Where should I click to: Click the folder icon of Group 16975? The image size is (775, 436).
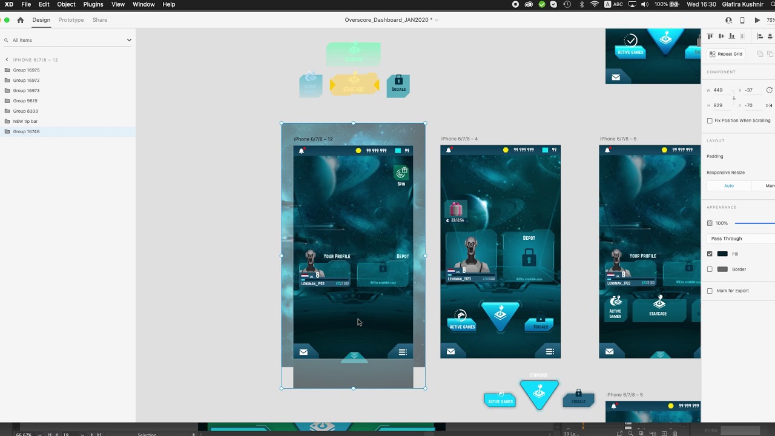click(x=7, y=70)
